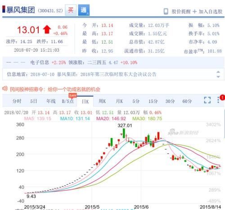The height and width of the screenshot is (210, 225).
Task: Click the blue 通 badge icon
Action: 84,10
